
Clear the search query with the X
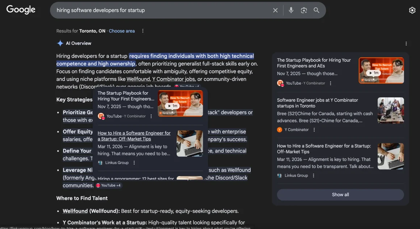coord(276,10)
